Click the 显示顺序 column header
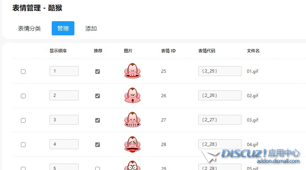306x170 pixels. coord(58,51)
